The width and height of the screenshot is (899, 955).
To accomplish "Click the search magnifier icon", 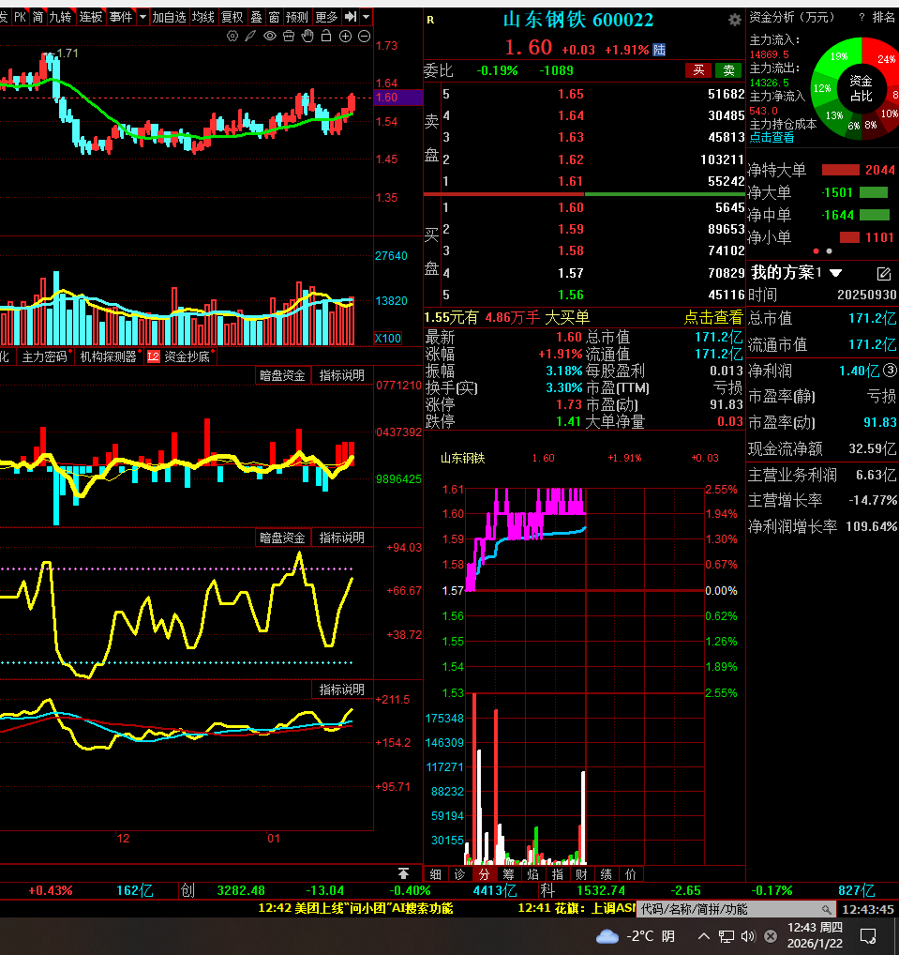I will [826, 909].
